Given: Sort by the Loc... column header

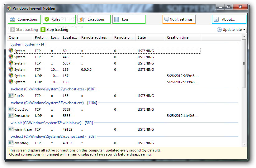Looking at the screenshot, I should pyautogui.click(x=55, y=37).
